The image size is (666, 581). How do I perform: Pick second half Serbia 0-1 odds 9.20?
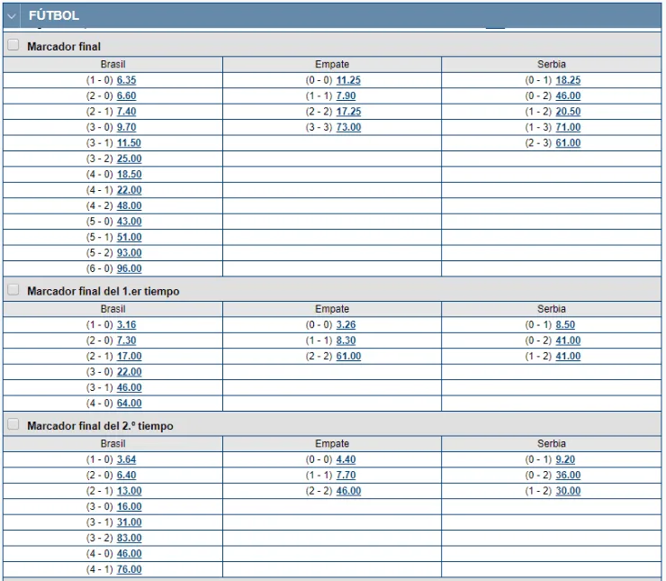pyautogui.click(x=565, y=459)
